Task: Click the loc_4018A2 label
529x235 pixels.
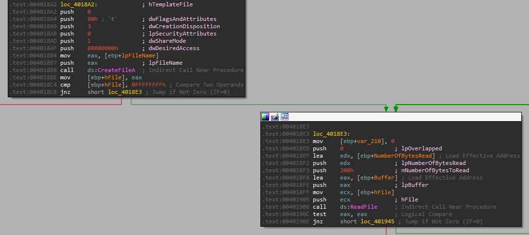Action: click(79, 4)
